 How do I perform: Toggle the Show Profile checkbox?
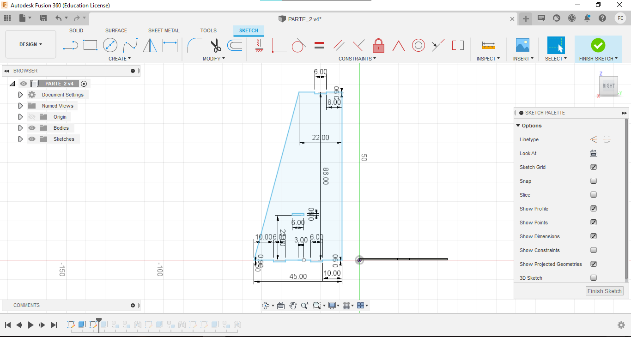594,209
